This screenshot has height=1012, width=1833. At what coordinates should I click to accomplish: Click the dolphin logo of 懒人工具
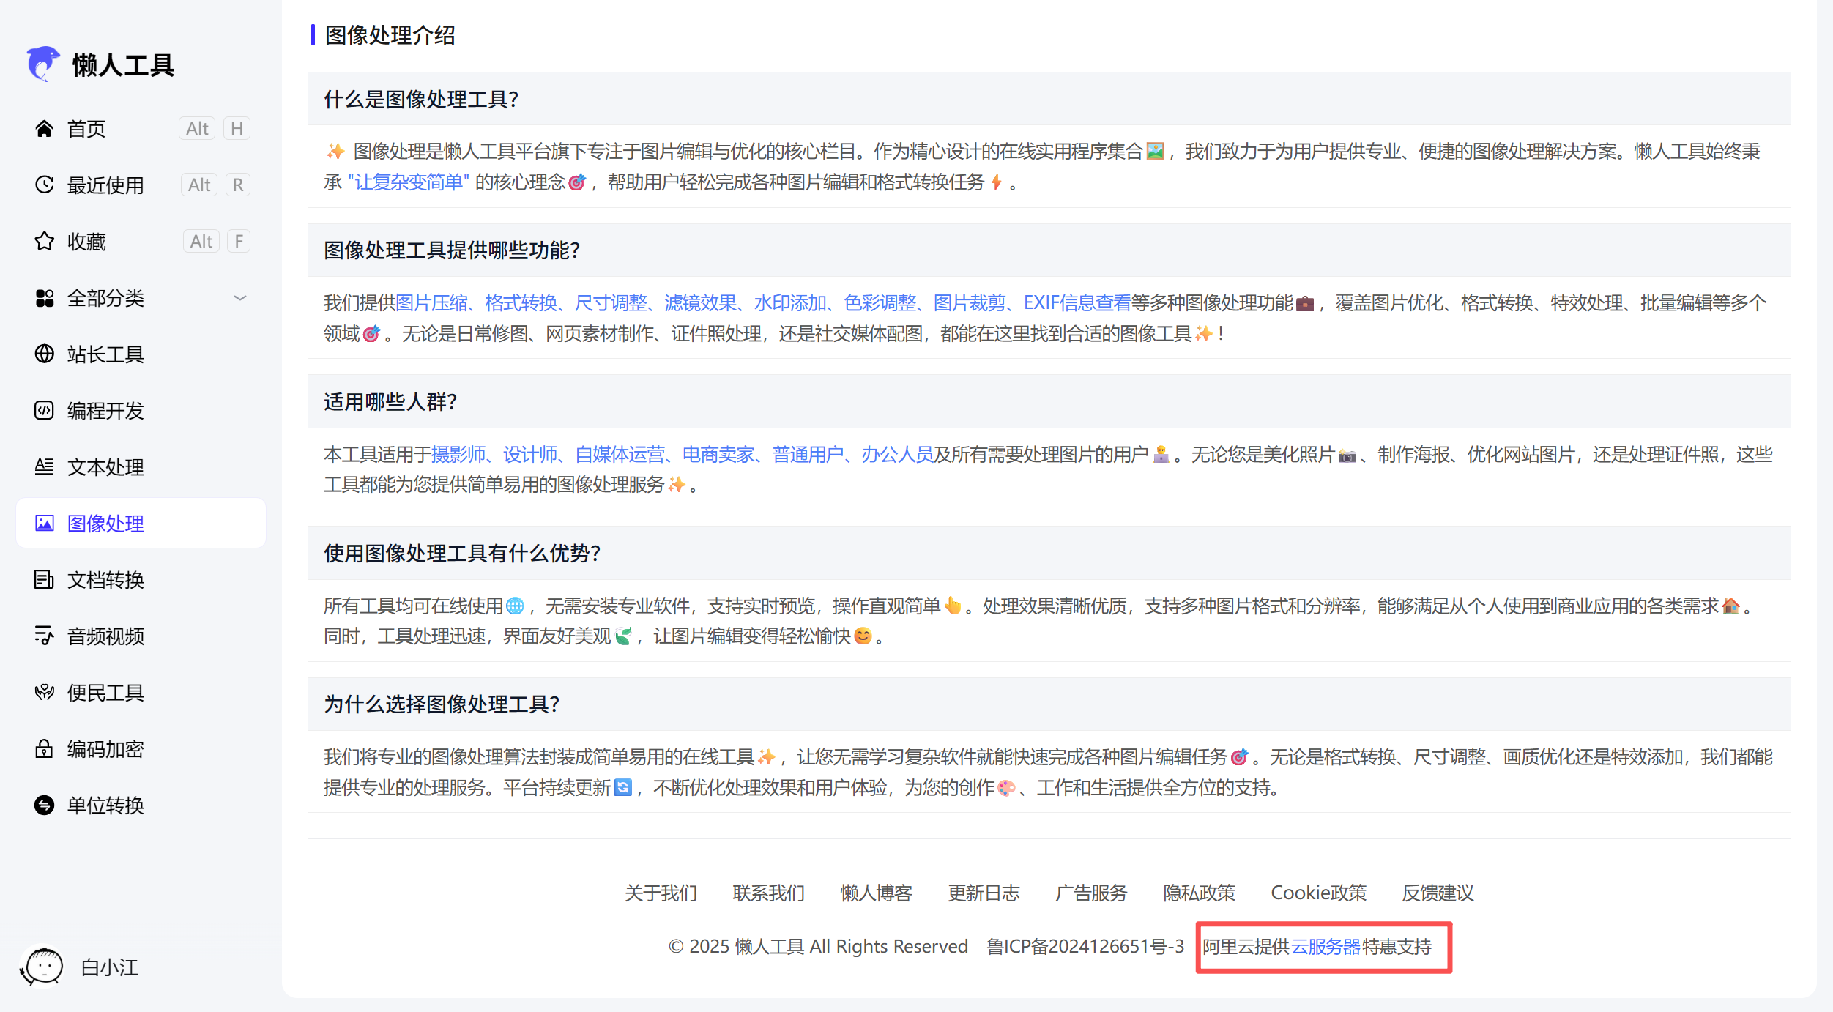coord(43,64)
